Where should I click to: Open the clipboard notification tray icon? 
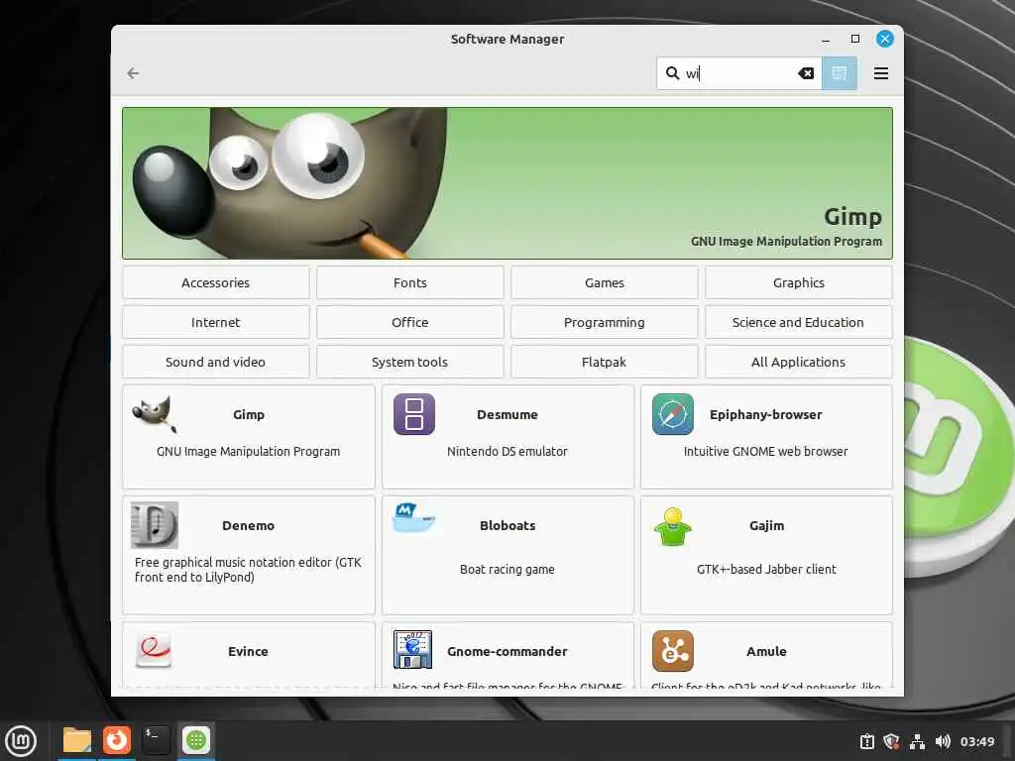(866, 741)
